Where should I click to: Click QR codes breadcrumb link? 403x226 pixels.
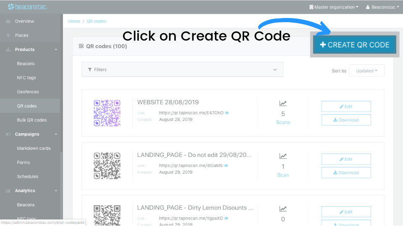pyautogui.click(x=97, y=21)
